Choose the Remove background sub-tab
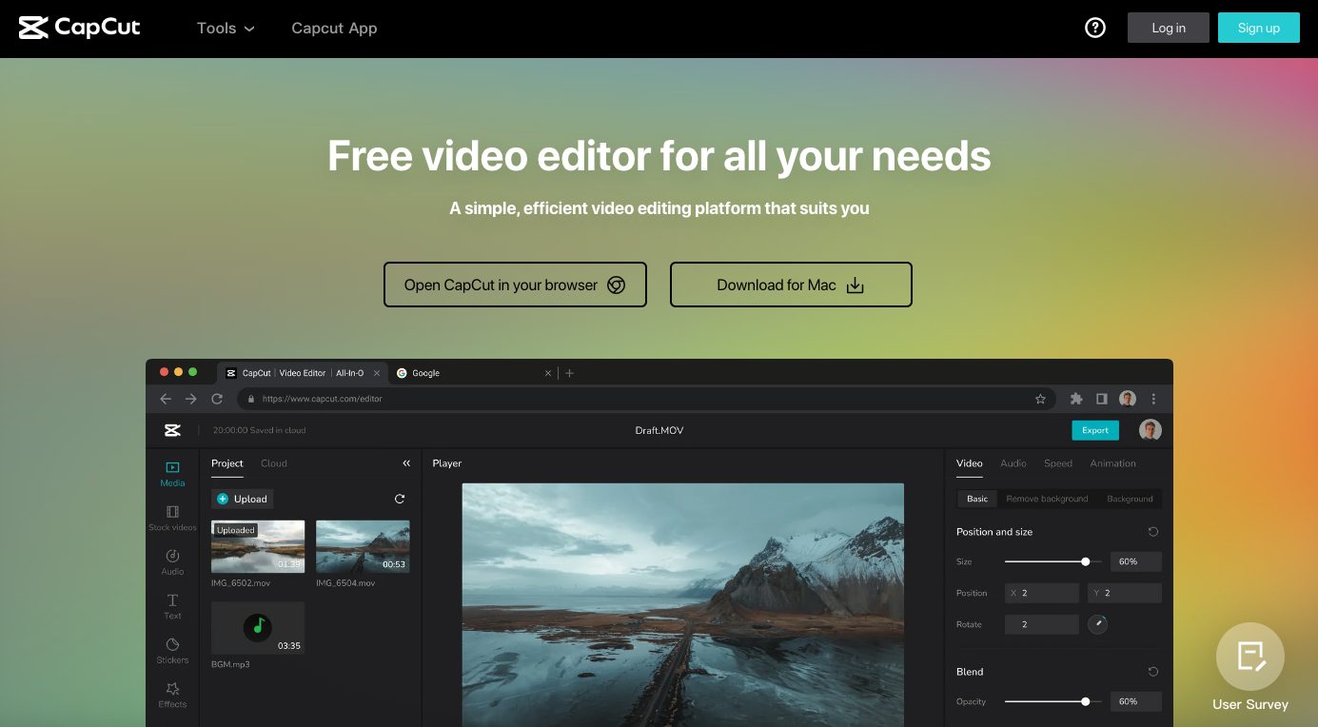1318x727 pixels. pyautogui.click(x=1047, y=499)
